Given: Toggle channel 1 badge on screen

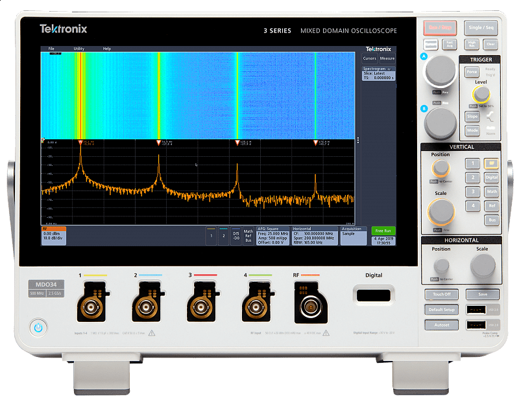Looking at the screenshot, I should (211, 236).
